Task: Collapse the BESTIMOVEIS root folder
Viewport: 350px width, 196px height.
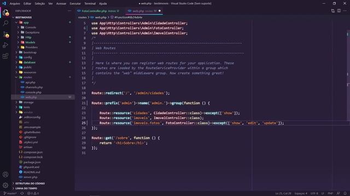Action: tap(24, 17)
